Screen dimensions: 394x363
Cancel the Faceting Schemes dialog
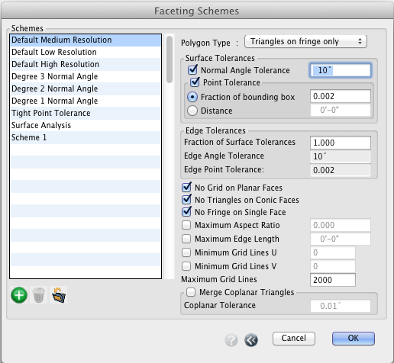point(294,339)
